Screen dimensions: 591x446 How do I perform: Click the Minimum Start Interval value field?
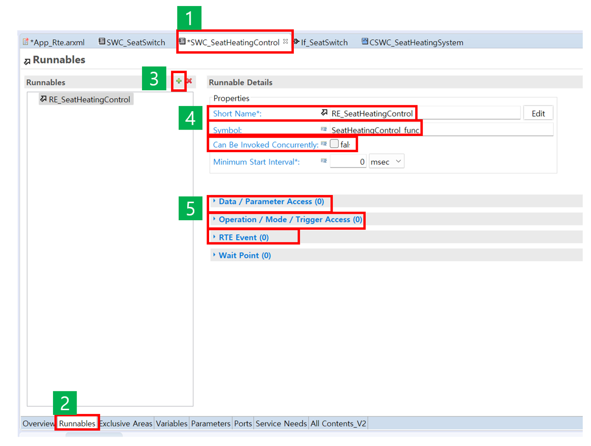[x=348, y=162]
